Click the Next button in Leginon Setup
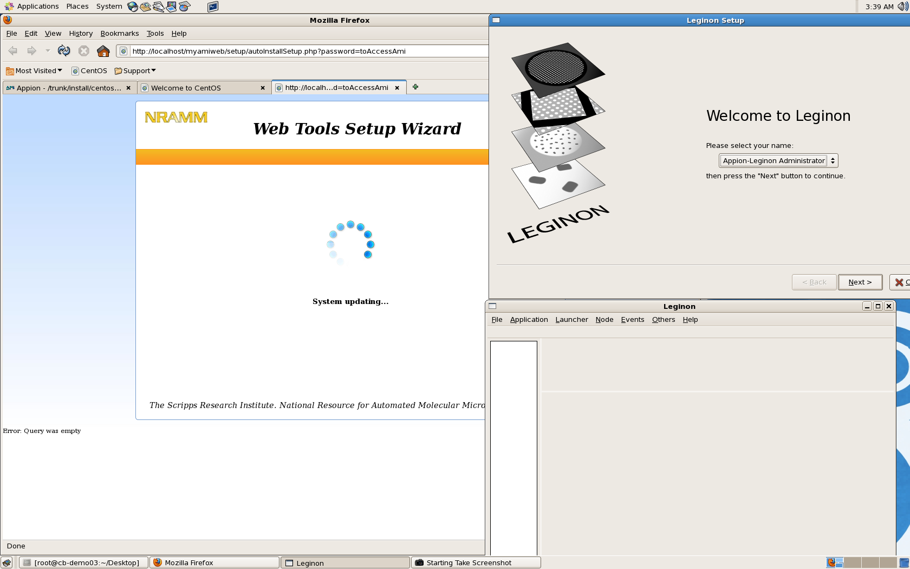The width and height of the screenshot is (910, 569). (860, 282)
